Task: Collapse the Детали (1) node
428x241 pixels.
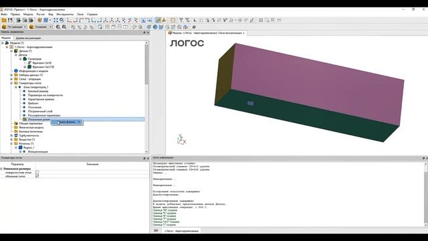Action: (x=11, y=51)
